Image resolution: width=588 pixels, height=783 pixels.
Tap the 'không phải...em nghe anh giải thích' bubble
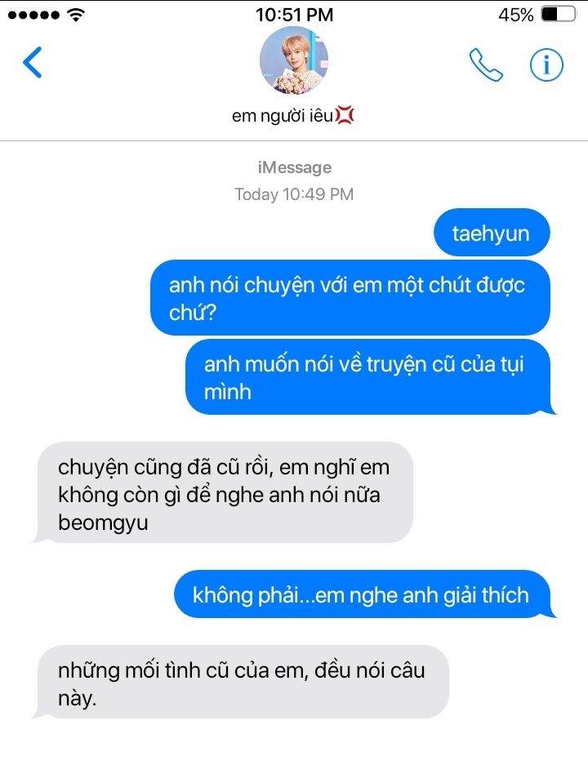(364, 594)
